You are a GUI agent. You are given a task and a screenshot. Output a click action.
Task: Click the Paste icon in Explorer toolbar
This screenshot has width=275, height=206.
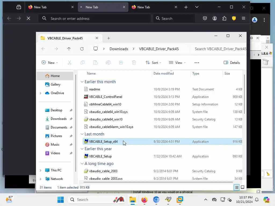click(x=95, y=62)
